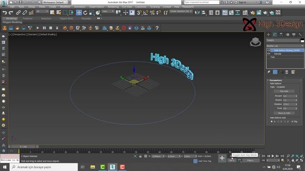Toggle Percent Snap

click(x=152, y=13)
